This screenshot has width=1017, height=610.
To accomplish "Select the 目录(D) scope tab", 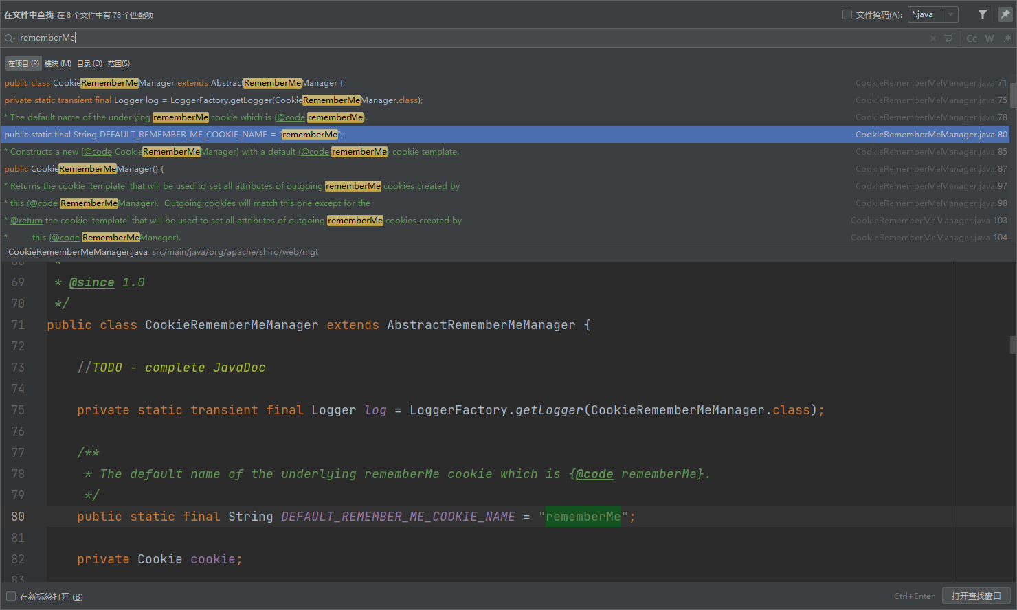I will point(89,64).
